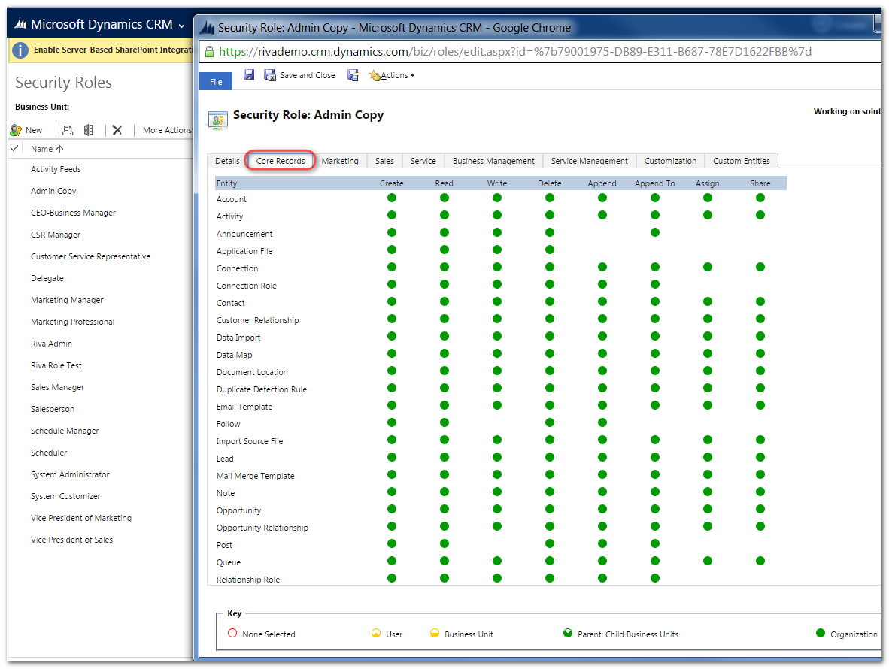The height and width of the screenshot is (669, 889).
Task: Select the Print icon in the Security Roles toolbar
Action: (67, 130)
